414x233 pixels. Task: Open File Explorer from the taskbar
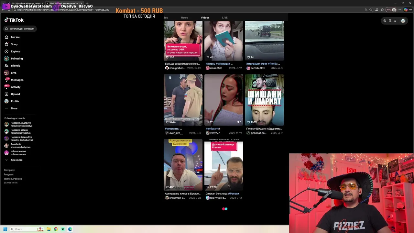coord(49,229)
